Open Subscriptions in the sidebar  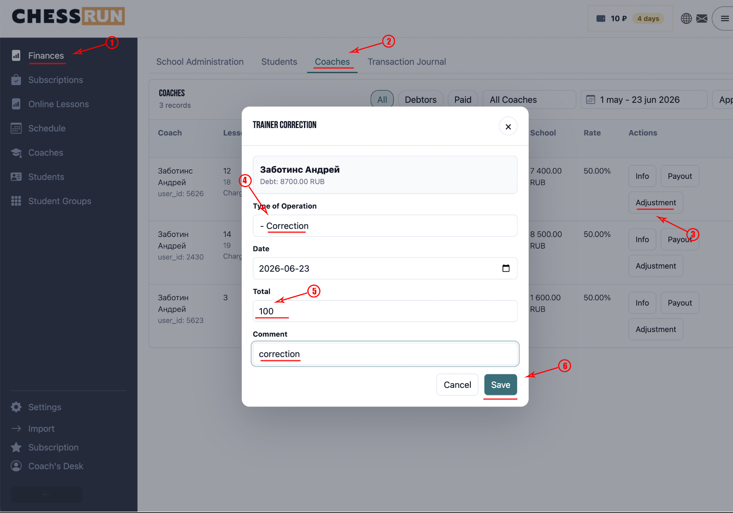(x=55, y=80)
